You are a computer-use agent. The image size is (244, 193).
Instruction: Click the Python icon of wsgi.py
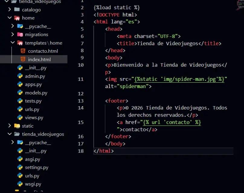(20, 184)
